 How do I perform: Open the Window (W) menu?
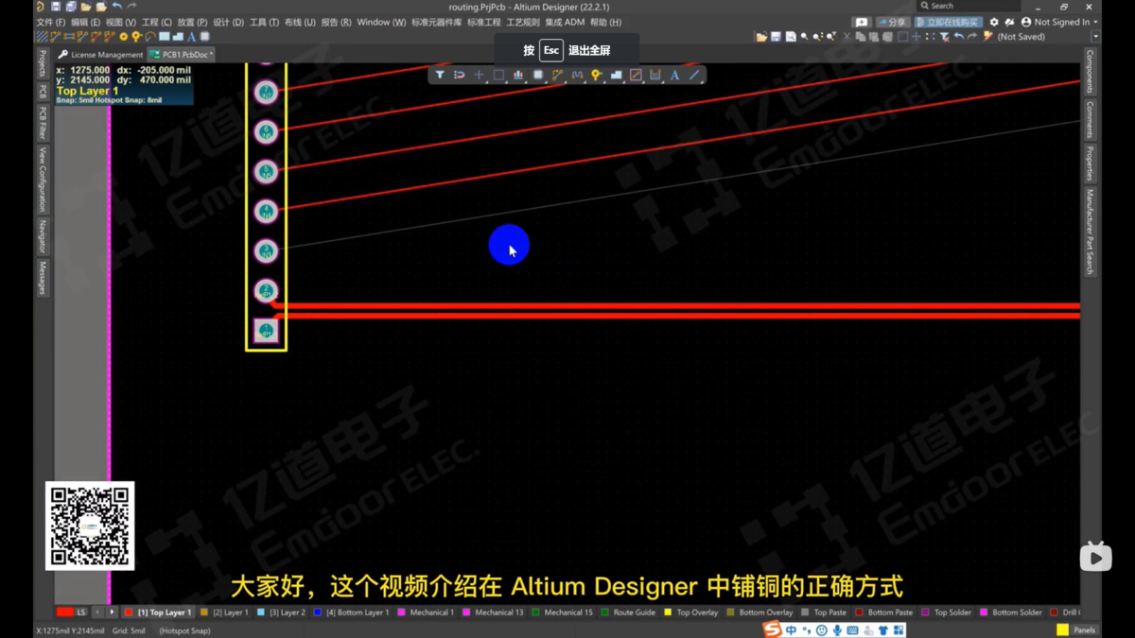click(x=381, y=22)
